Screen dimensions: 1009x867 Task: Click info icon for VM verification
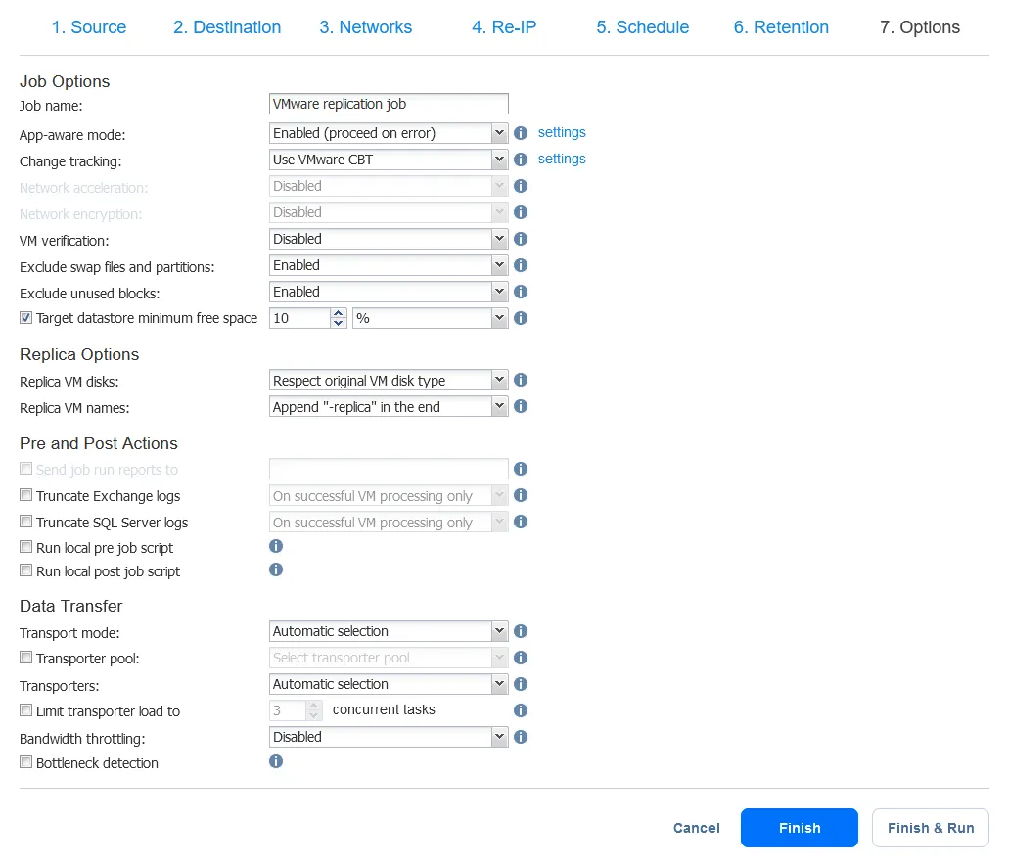pos(521,239)
